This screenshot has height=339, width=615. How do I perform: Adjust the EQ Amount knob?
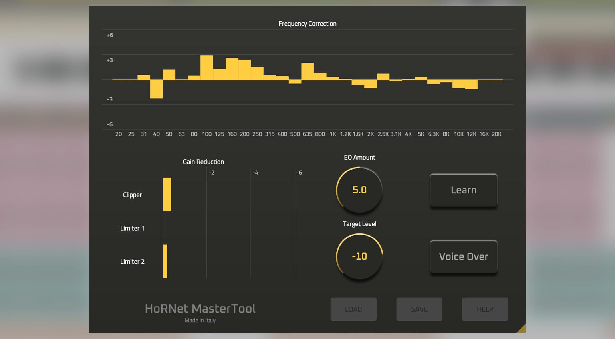point(359,190)
